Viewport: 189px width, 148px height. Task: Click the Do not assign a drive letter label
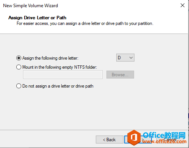(x=58, y=86)
